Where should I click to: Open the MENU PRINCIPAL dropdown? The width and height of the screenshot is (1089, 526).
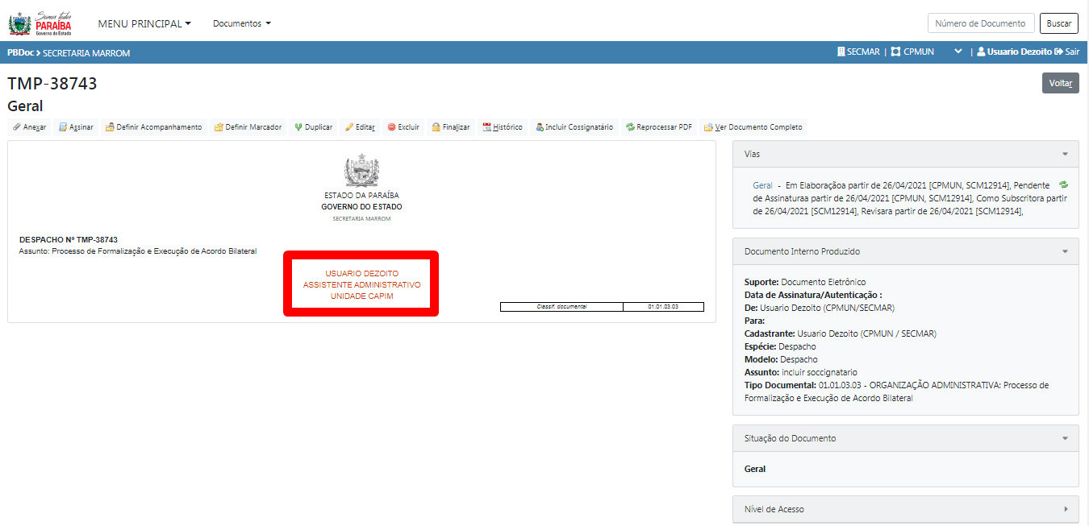coord(144,23)
